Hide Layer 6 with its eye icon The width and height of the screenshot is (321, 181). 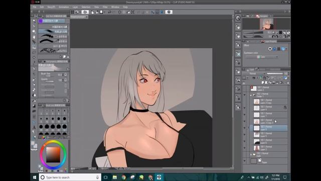point(244,141)
